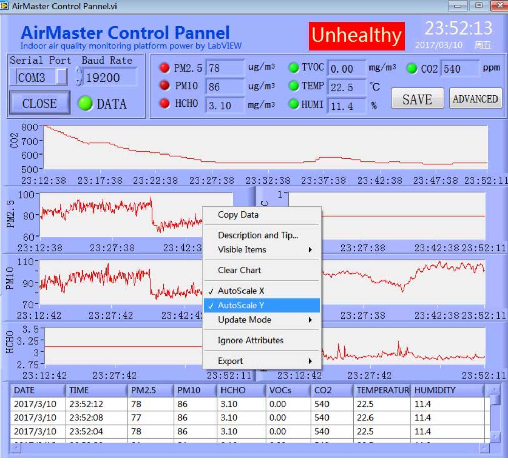Screen dimensions: 508x472
Task: Click the HUMI value field showing 11.4
Action: coord(346,106)
